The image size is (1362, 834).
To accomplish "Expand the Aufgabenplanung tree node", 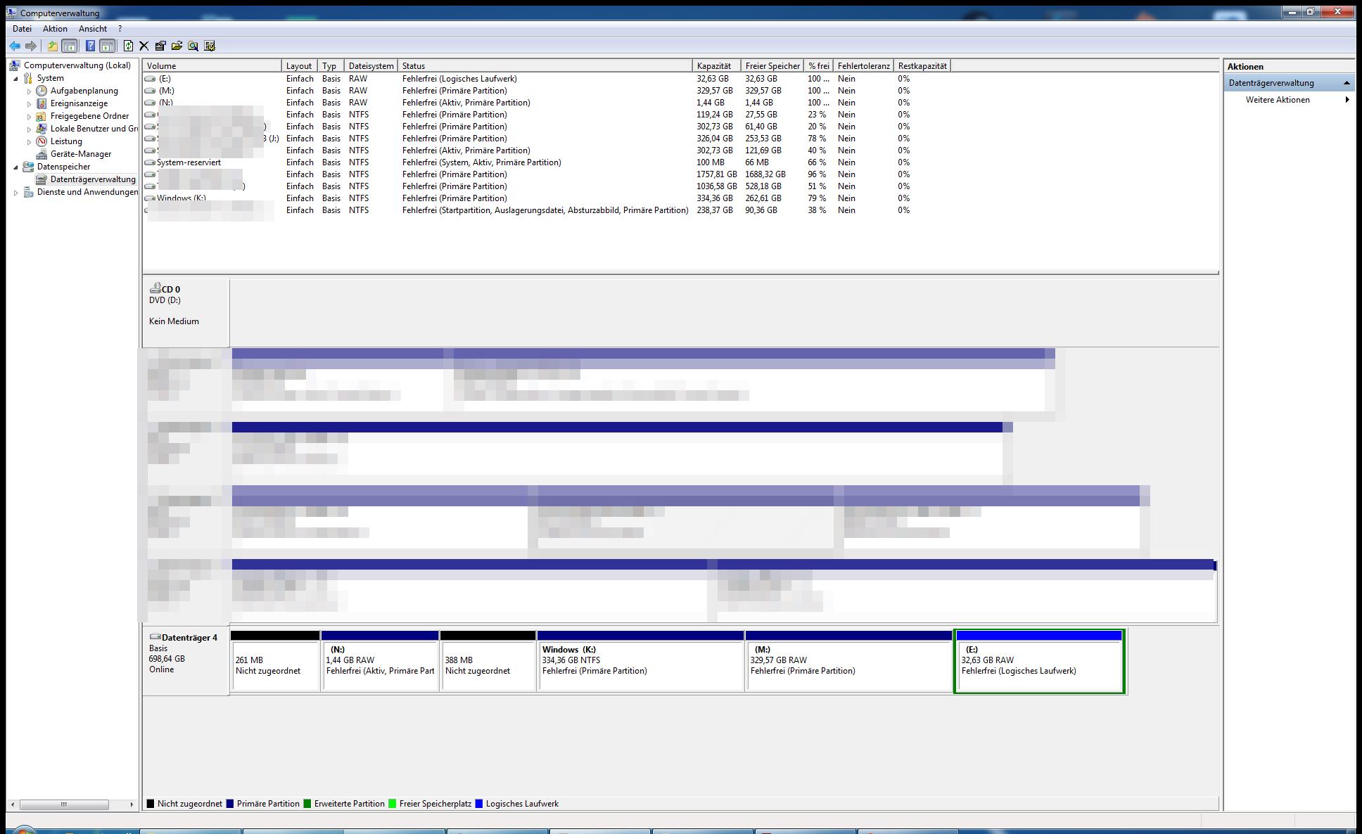I will pyautogui.click(x=30, y=91).
